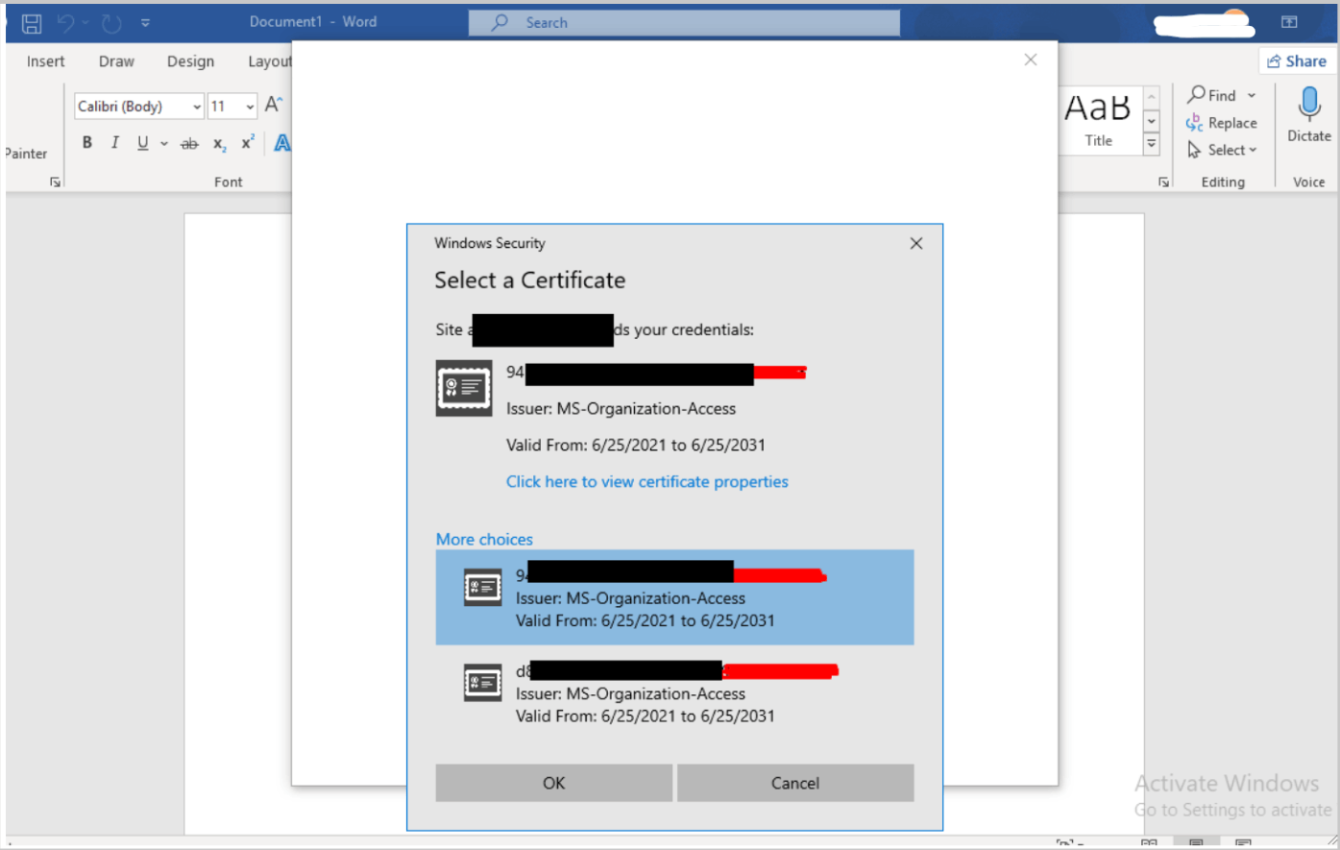
Task: Close the white blank dialog behind Windows Security
Action: point(1031,60)
